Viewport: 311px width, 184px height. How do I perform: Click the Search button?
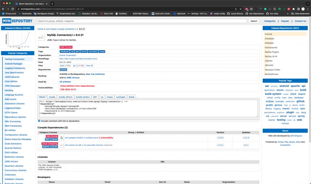click(x=254, y=21)
